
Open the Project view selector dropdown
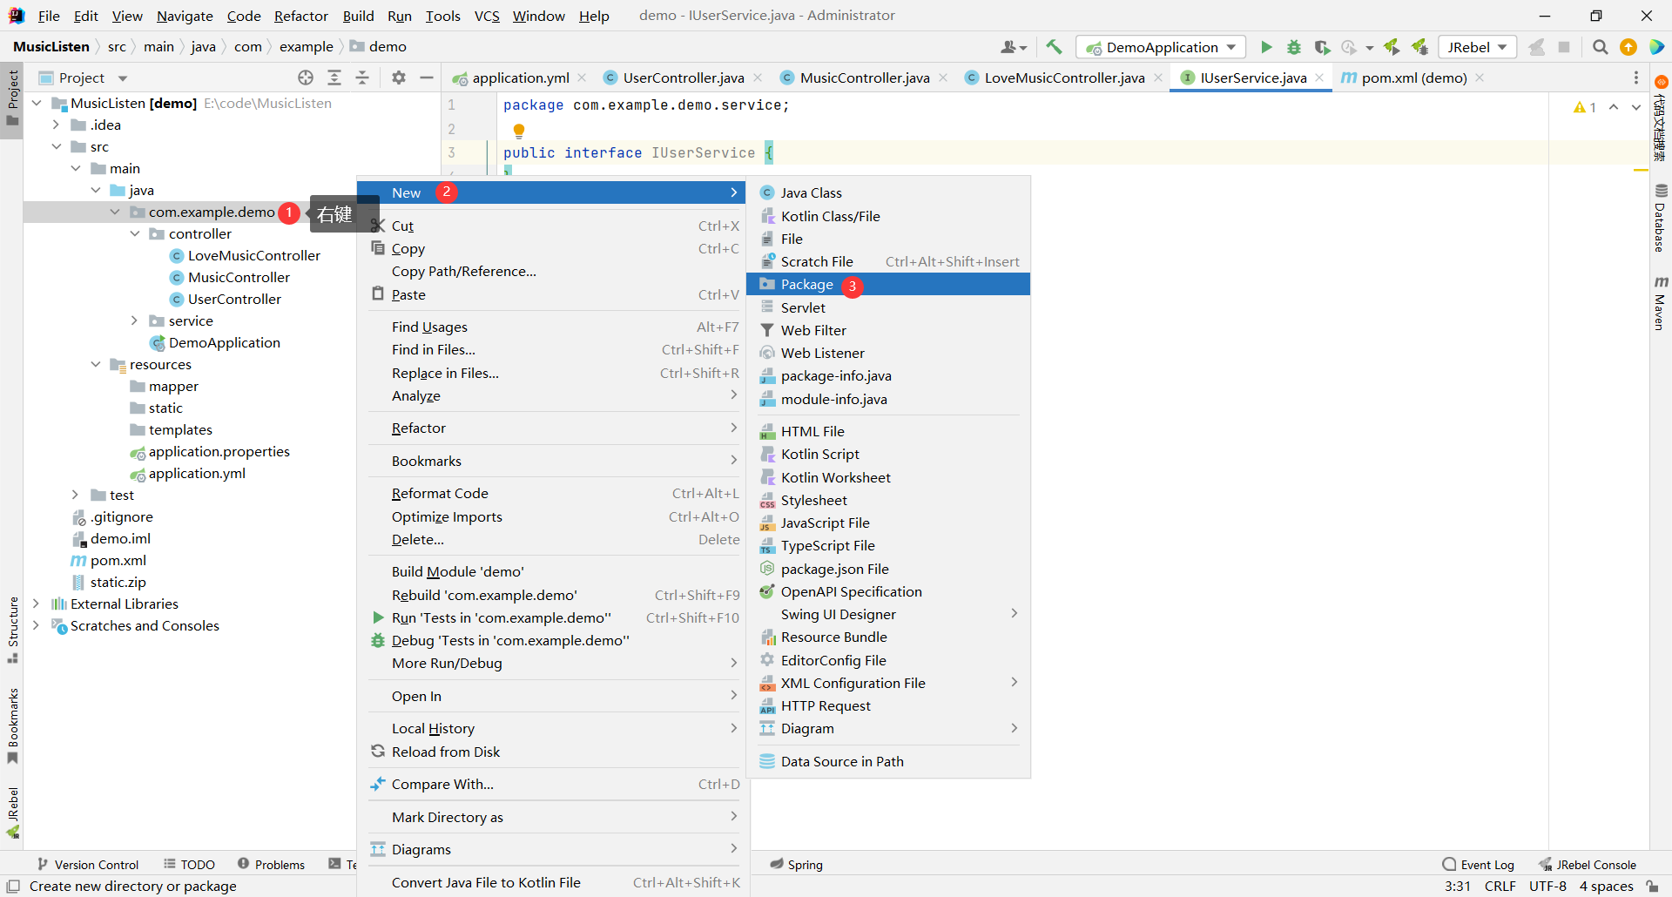[x=84, y=78]
